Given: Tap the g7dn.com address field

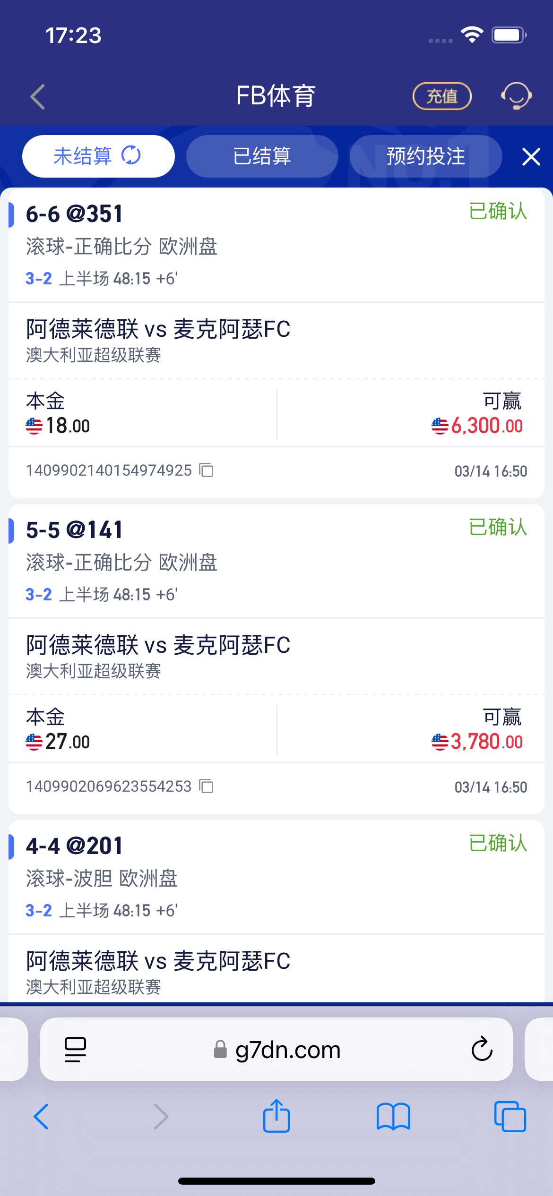Looking at the screenshot, I should pyautogui.click(x=276, y=1049).
